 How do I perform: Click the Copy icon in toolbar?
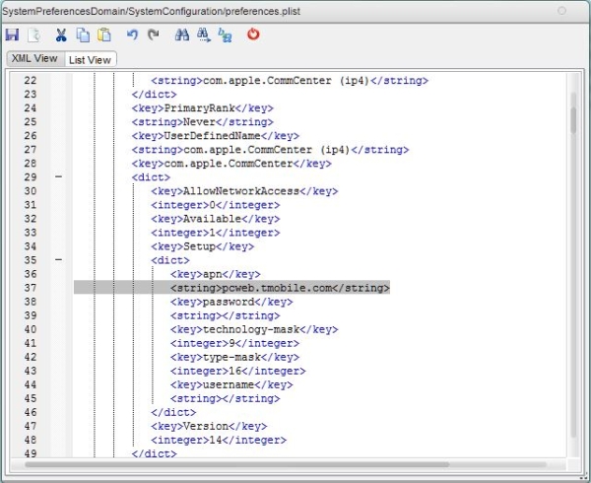[83, 34]
